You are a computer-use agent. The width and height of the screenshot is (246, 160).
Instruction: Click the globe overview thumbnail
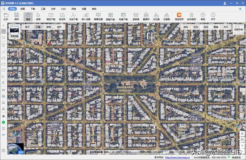tap(15, 149)
